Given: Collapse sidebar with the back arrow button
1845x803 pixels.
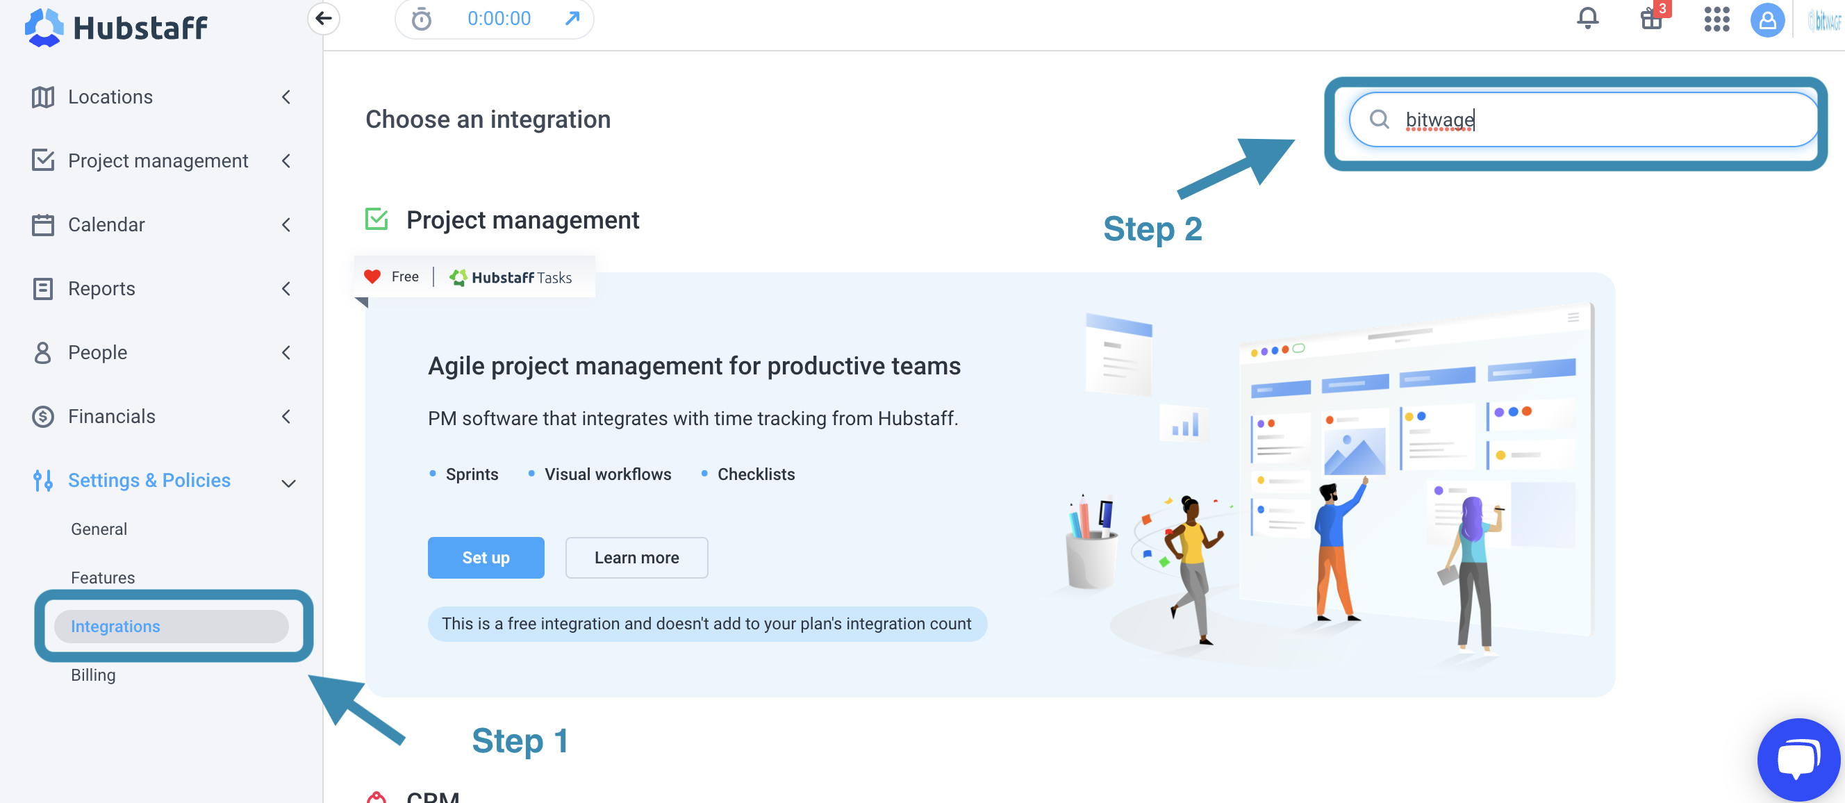Looking at the screenshot, I should tap(324, 18).
